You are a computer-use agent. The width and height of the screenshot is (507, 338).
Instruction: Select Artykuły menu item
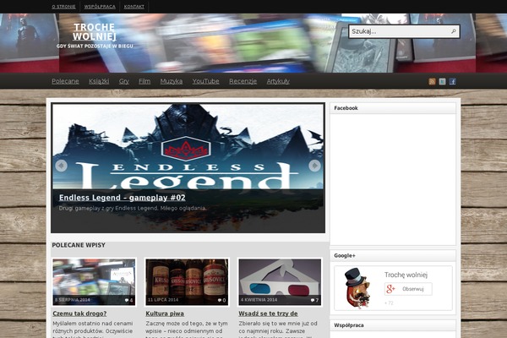tap(278, 81)
